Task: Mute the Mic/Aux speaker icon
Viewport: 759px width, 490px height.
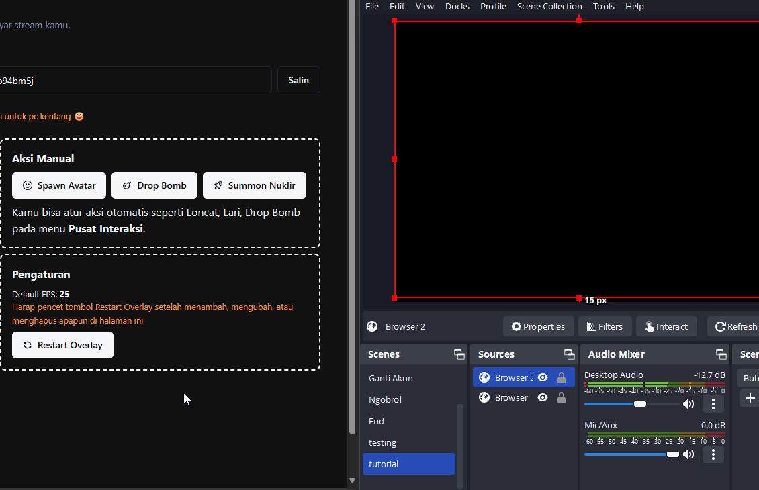Action: click(688, 454)
